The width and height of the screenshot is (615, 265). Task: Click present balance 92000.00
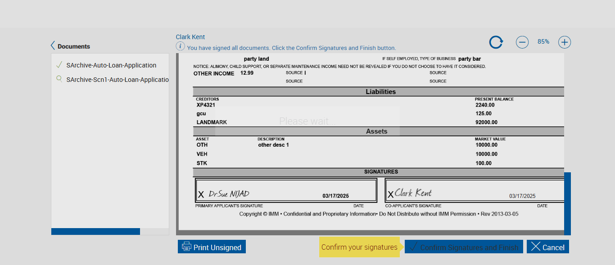(x=486, y=122)
